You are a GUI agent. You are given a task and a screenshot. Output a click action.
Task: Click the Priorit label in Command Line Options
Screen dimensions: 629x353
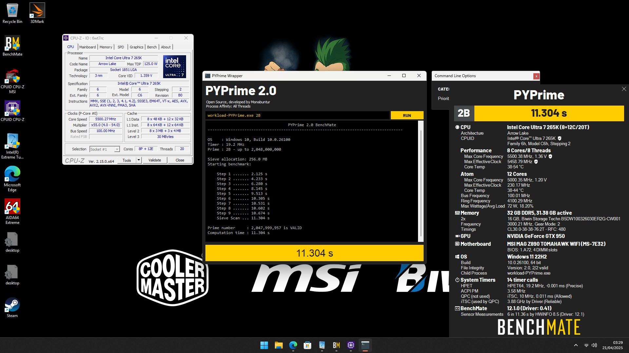[443, 98]
